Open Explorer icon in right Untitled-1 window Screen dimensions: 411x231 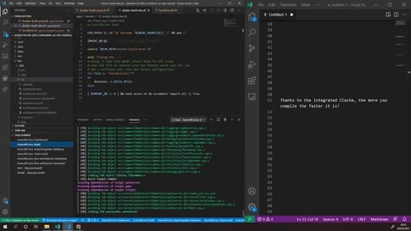click(252, 17)
